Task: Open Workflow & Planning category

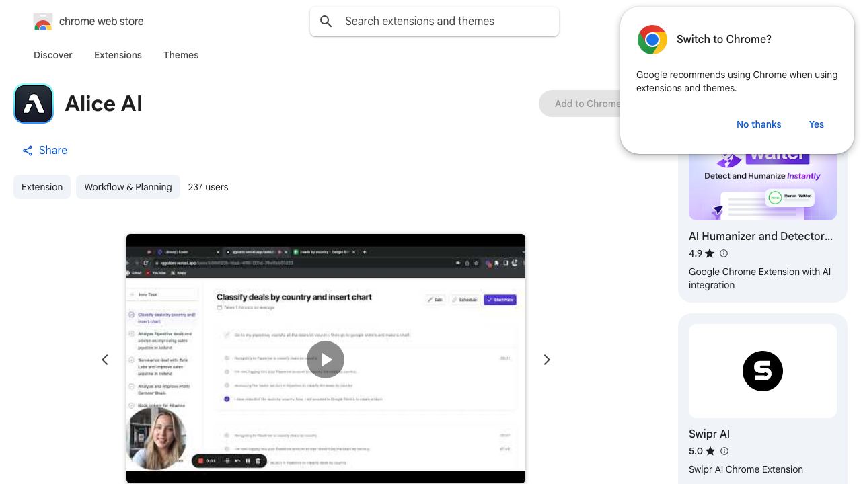Action: (x=128, y=187)
